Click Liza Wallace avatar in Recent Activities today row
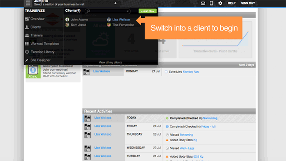The width and height of the screenshot is (286, 166). (87, 118)
